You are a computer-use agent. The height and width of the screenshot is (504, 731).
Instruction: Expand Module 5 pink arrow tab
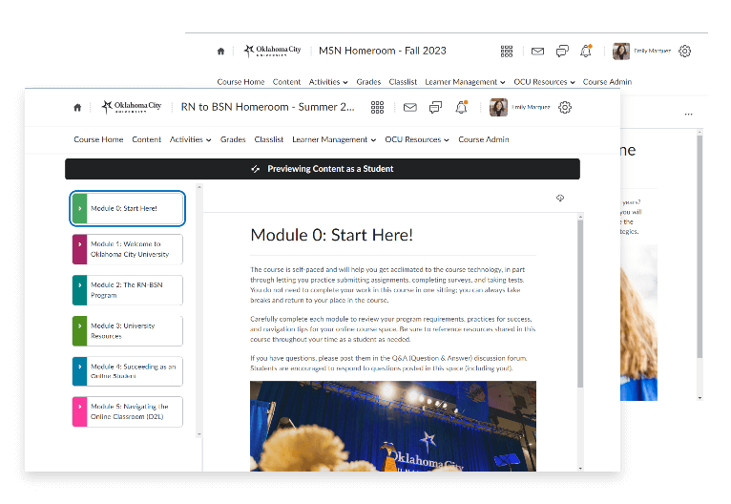click(80, 411)
